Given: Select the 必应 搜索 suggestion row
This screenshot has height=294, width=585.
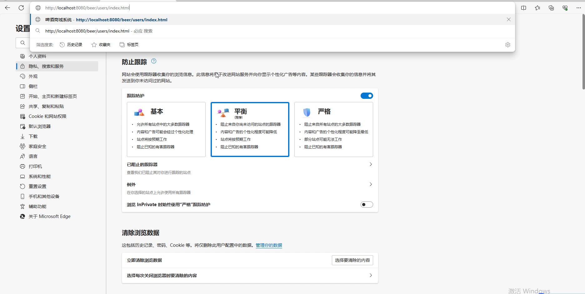Looking at the screenshot, I should click(x=272, y=31).
